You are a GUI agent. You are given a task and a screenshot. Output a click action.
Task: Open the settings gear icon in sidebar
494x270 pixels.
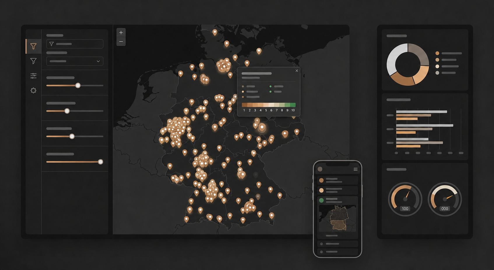(x=34, y=90)
